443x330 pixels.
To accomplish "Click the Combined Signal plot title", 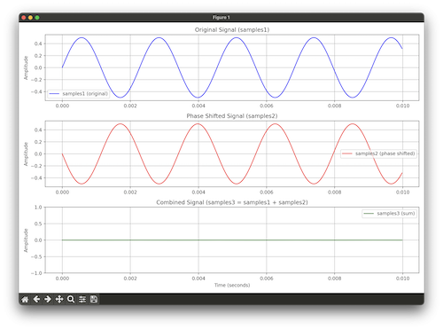I will coord(232,202).
